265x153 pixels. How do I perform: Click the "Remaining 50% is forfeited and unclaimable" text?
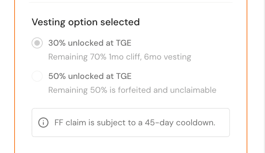click(x=132, y=90)
